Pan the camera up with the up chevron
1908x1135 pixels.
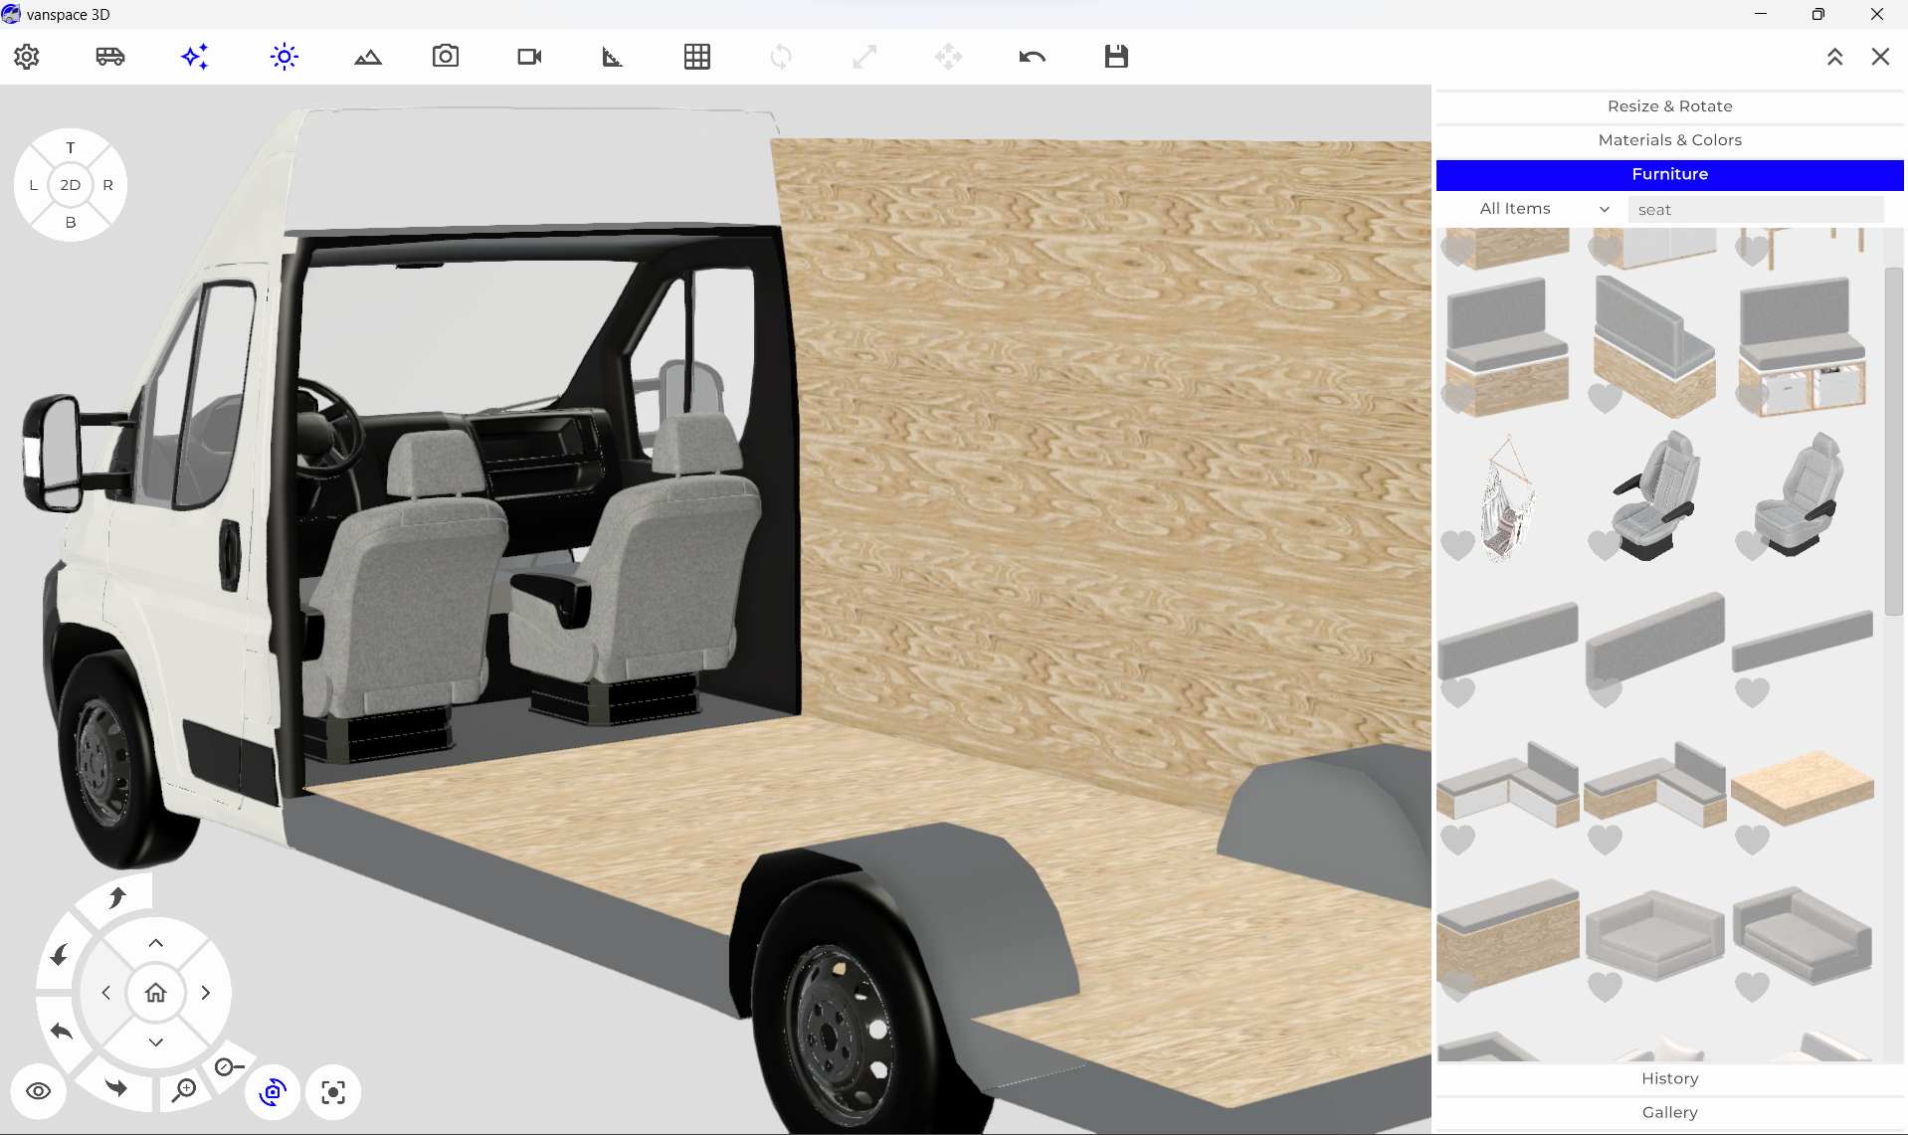[156, 943]
